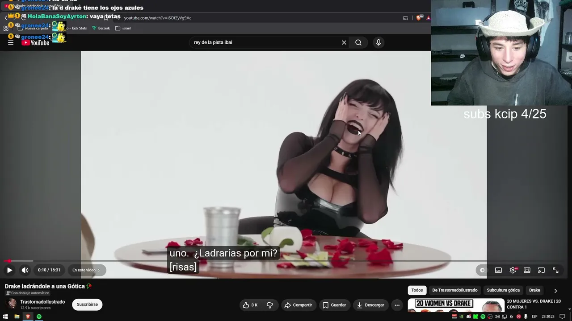The image size is (572, 321).
Task: Subscribe to TrastornadoIlustrado channel
Action: (x=87, y=305)
